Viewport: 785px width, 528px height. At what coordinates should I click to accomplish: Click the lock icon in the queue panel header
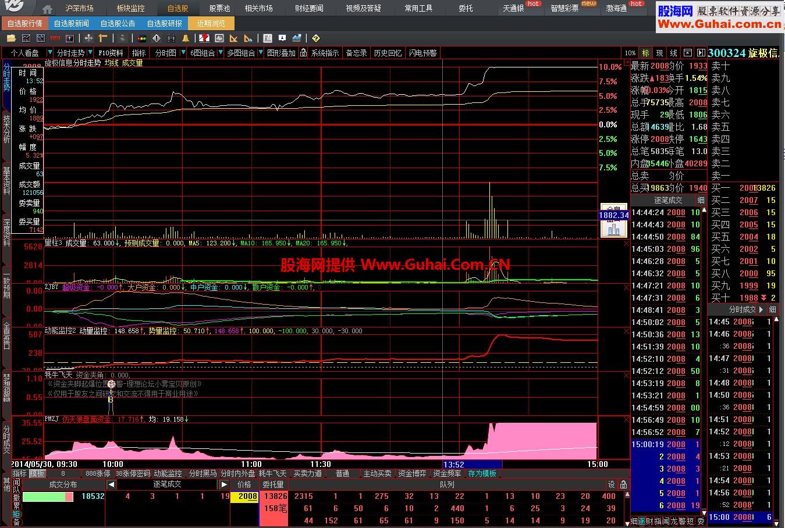coord(623,484)
